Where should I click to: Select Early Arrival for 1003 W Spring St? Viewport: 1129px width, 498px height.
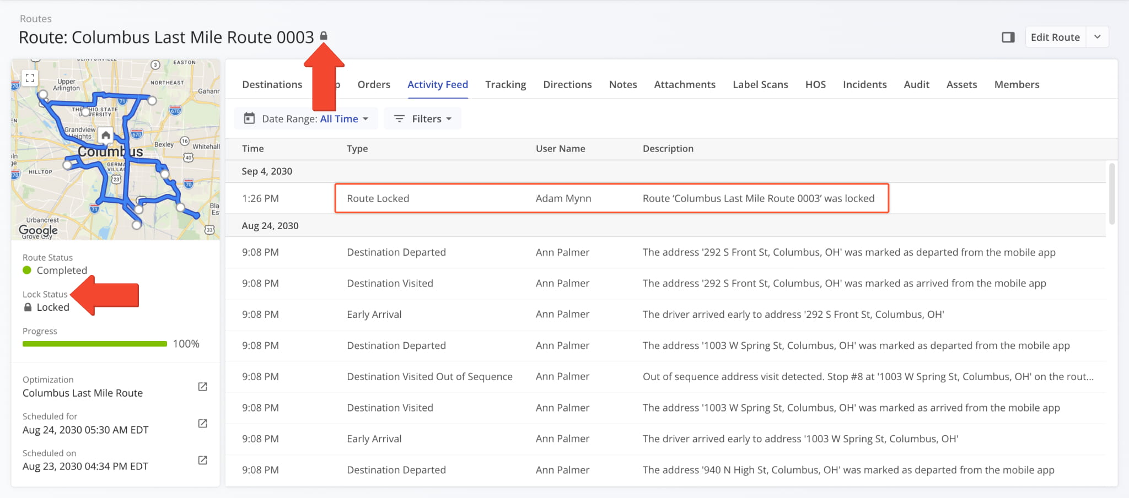[x=666, y=439]
